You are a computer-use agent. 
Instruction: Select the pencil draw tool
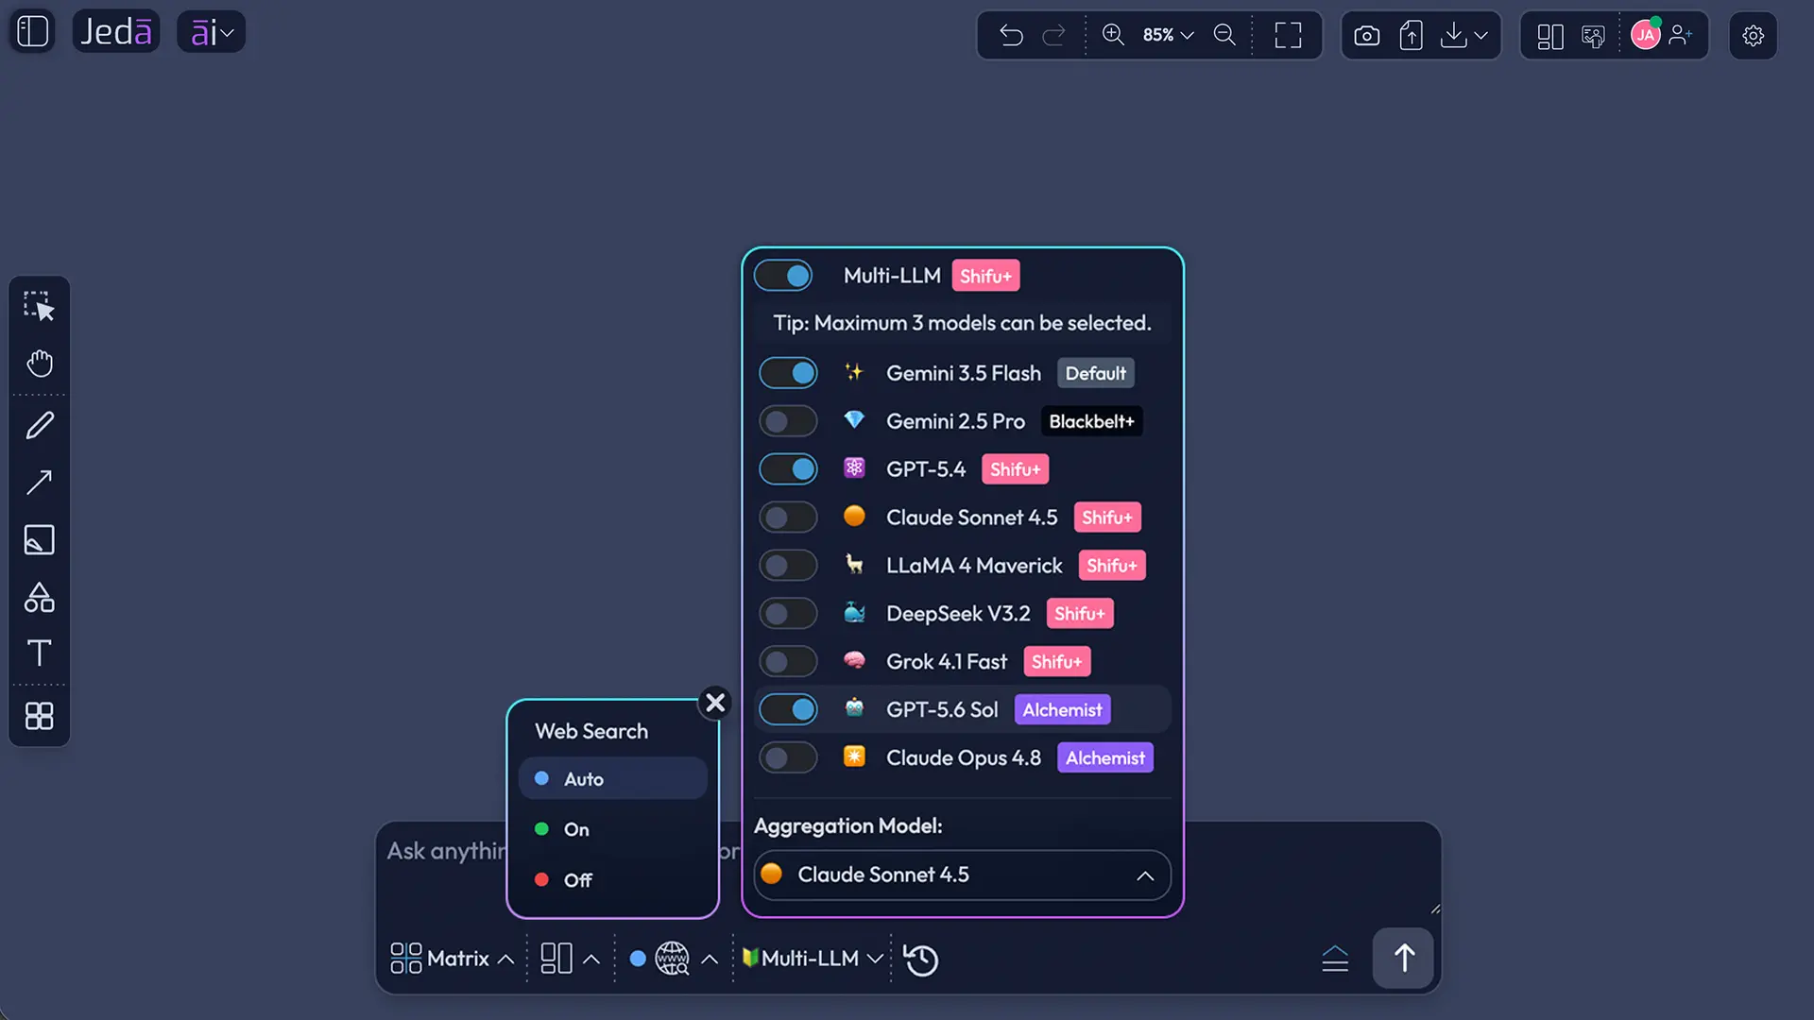pyautogui.click(x=39, y=425)
